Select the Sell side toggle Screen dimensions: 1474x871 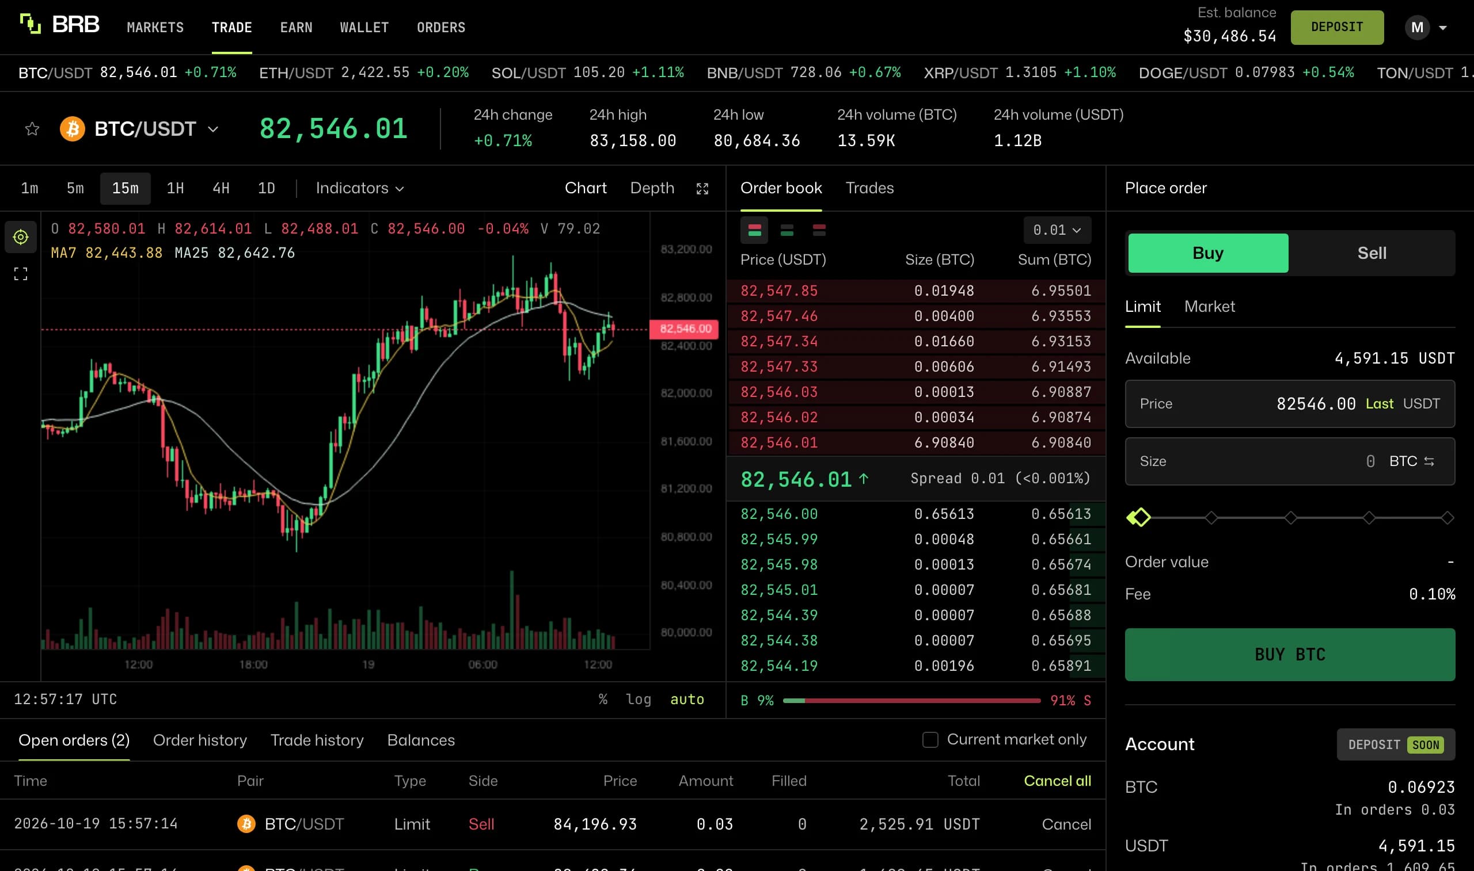click(x=1372, y=253)
